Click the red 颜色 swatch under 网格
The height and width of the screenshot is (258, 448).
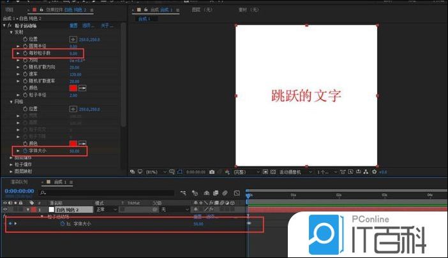pos(73,144)
